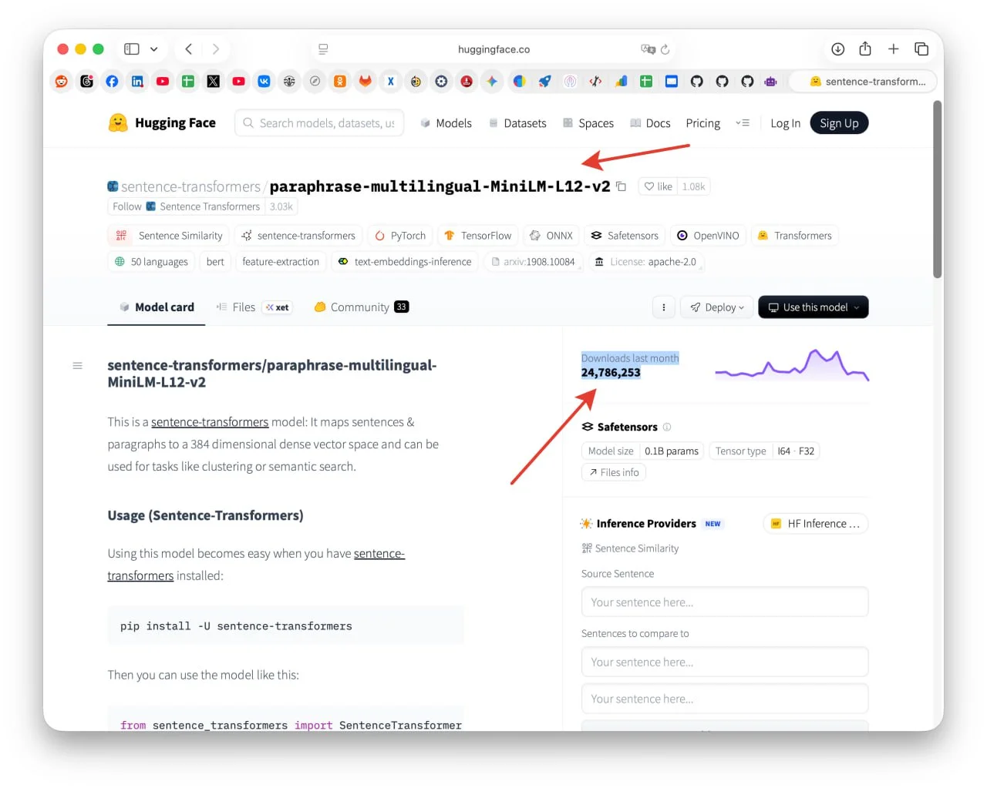Image resolution: width=987 pixels, height=788 pixels.
Task: Expand the Deploy dropdown
Action: pos(717,307)
